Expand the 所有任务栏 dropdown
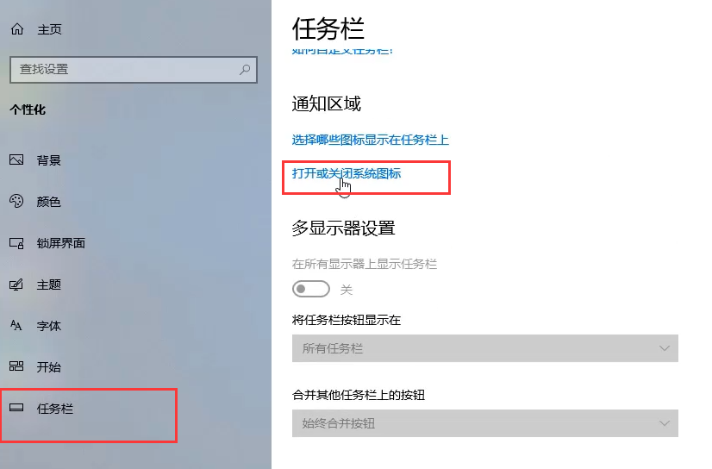712x469 pixels. (485, 348)
